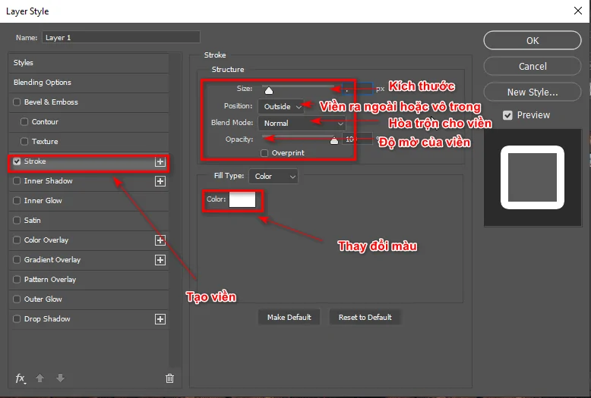Click the plus icon beside Color Overlay
The height and width of the screenshot is (398, 591).
point(160,240)
